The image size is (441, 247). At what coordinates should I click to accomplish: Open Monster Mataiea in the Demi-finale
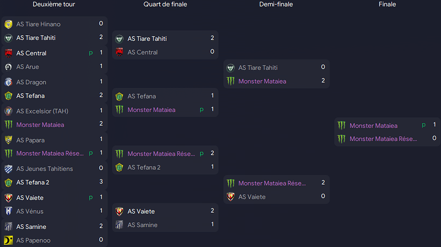pos(262,81)
